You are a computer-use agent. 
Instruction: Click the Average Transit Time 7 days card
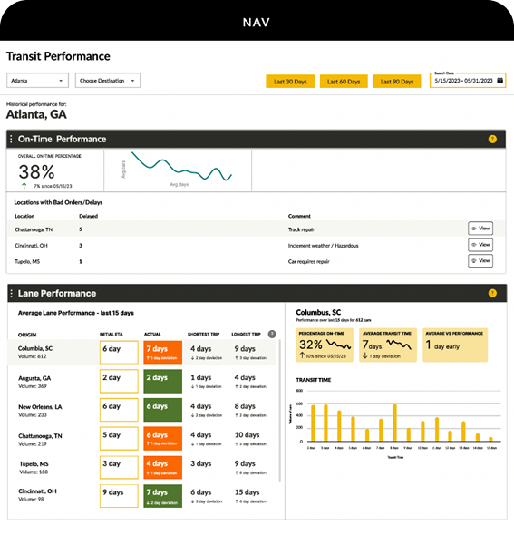click(388, 345)
